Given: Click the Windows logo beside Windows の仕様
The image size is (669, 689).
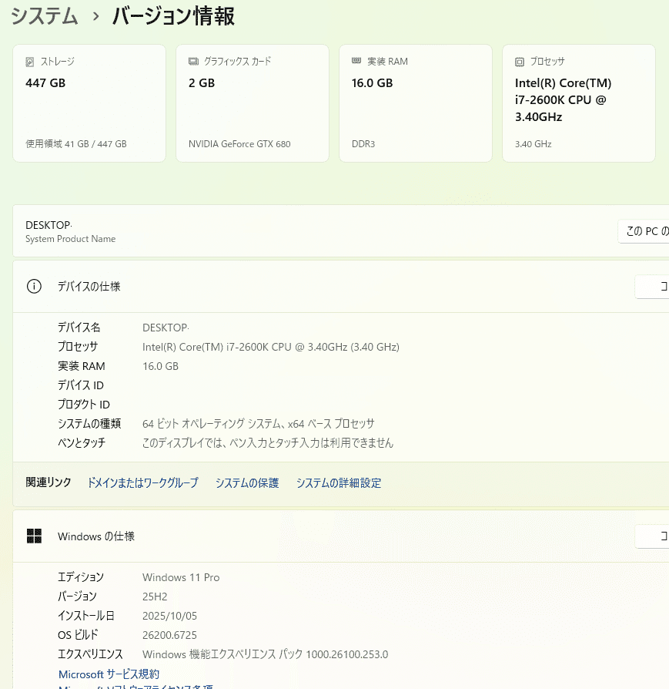Looking at the screenshot, I should (34, 536).
